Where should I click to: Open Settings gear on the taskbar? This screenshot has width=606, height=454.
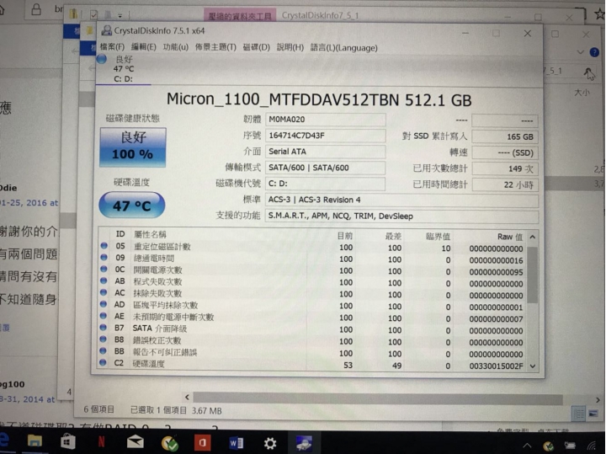point(270,443)
